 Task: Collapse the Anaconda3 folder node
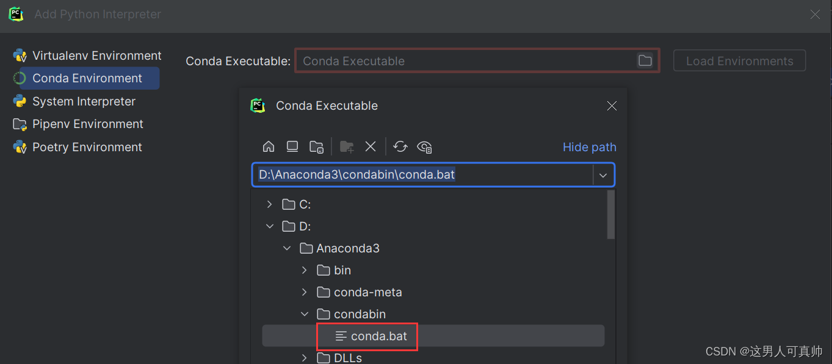287,248
